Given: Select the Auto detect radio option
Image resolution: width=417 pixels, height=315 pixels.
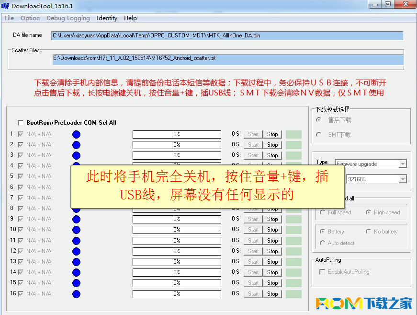Looking at the screenshot, I should pyautogui.click(x=322, y=243).
